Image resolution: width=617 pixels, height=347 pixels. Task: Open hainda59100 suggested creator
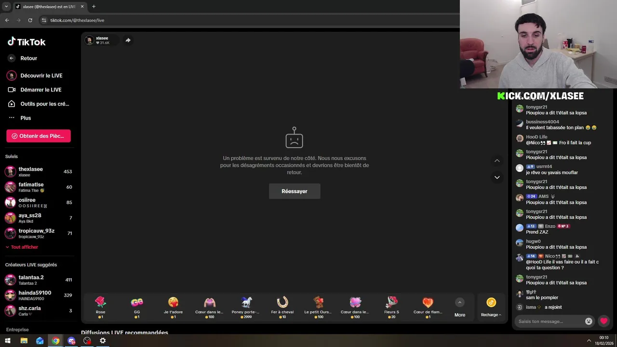click(x=39, y=295)
